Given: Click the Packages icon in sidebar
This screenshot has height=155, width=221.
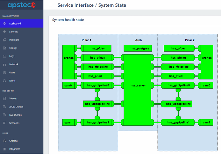Looking at the screenshot, I should click(4, 40).
